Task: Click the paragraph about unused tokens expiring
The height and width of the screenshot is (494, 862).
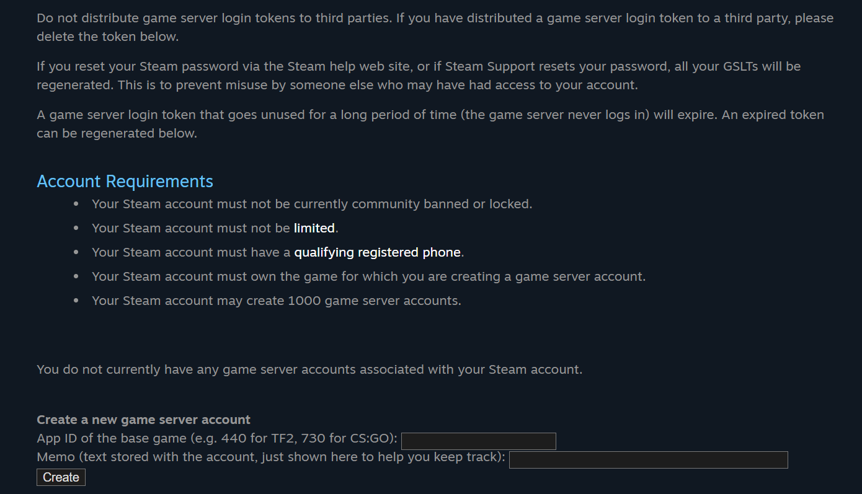Action: coord(430,124)
